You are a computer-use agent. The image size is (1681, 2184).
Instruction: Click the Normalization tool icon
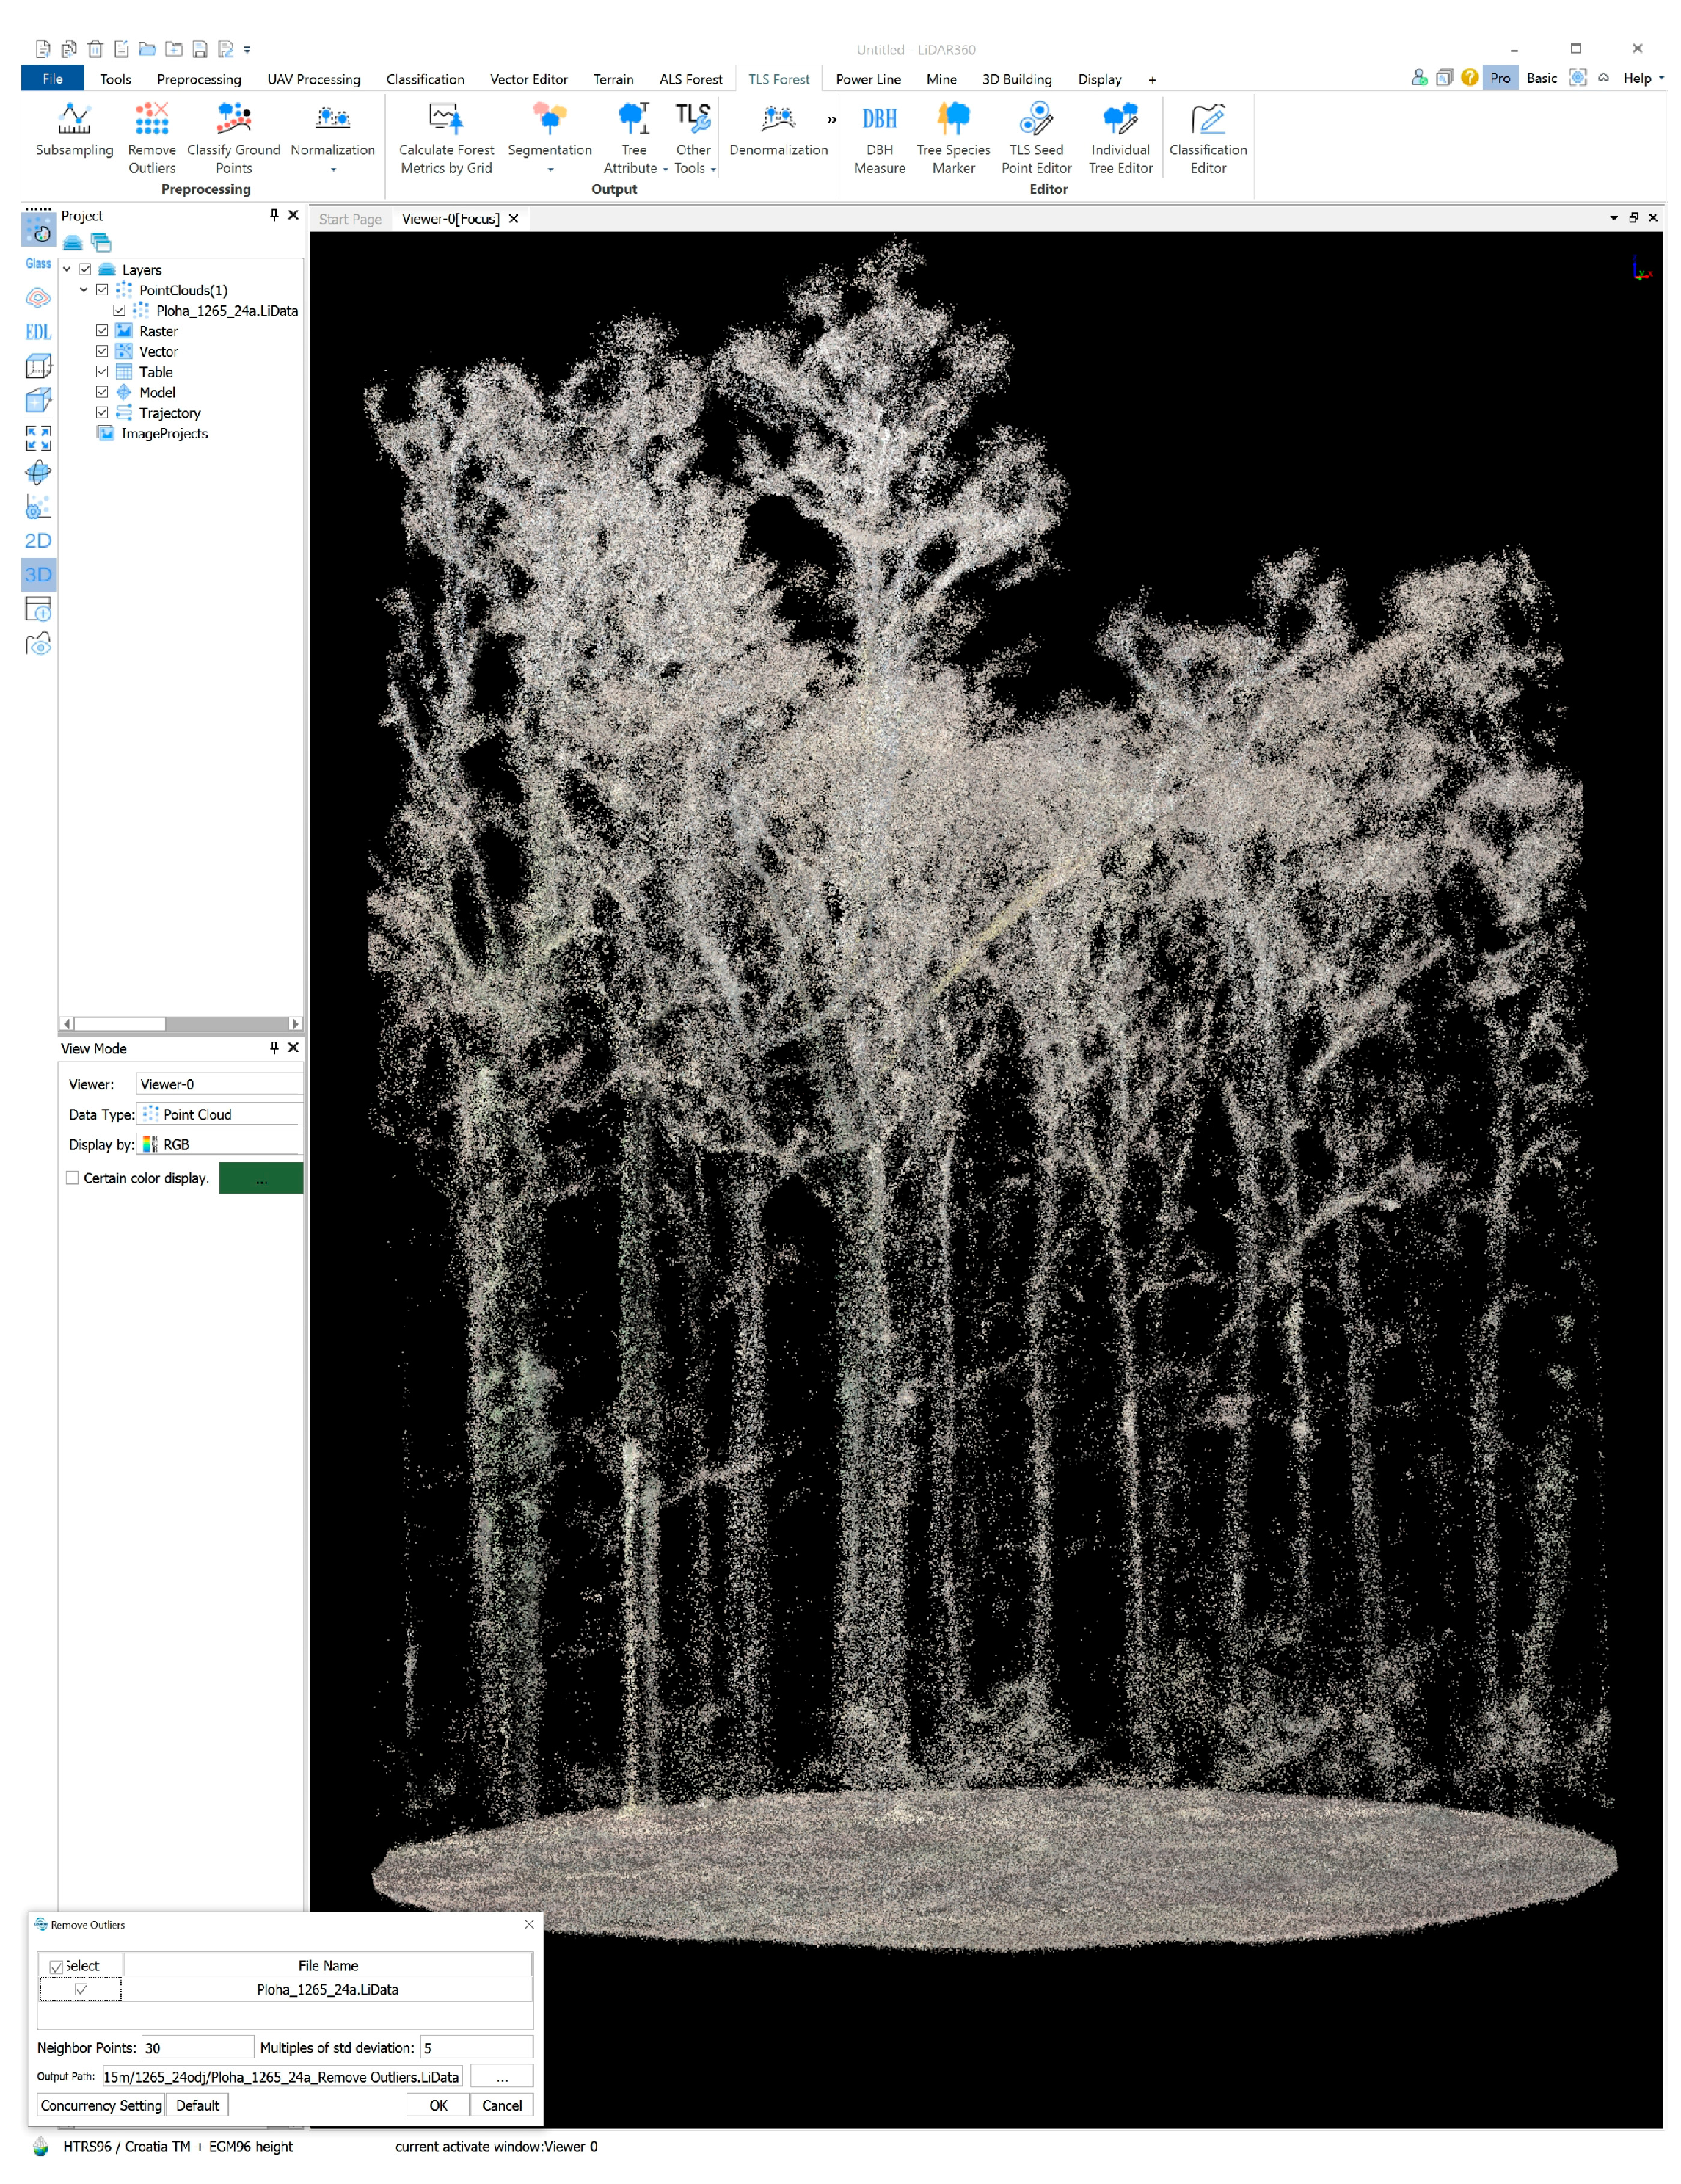click(333, 119)
